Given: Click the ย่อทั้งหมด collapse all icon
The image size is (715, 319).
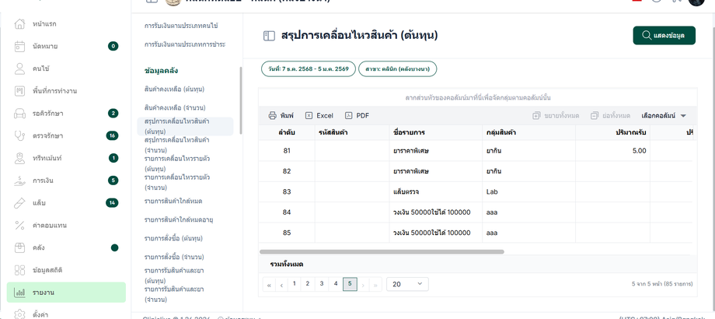Looking at the screenshot, I should tap(595, 115).
